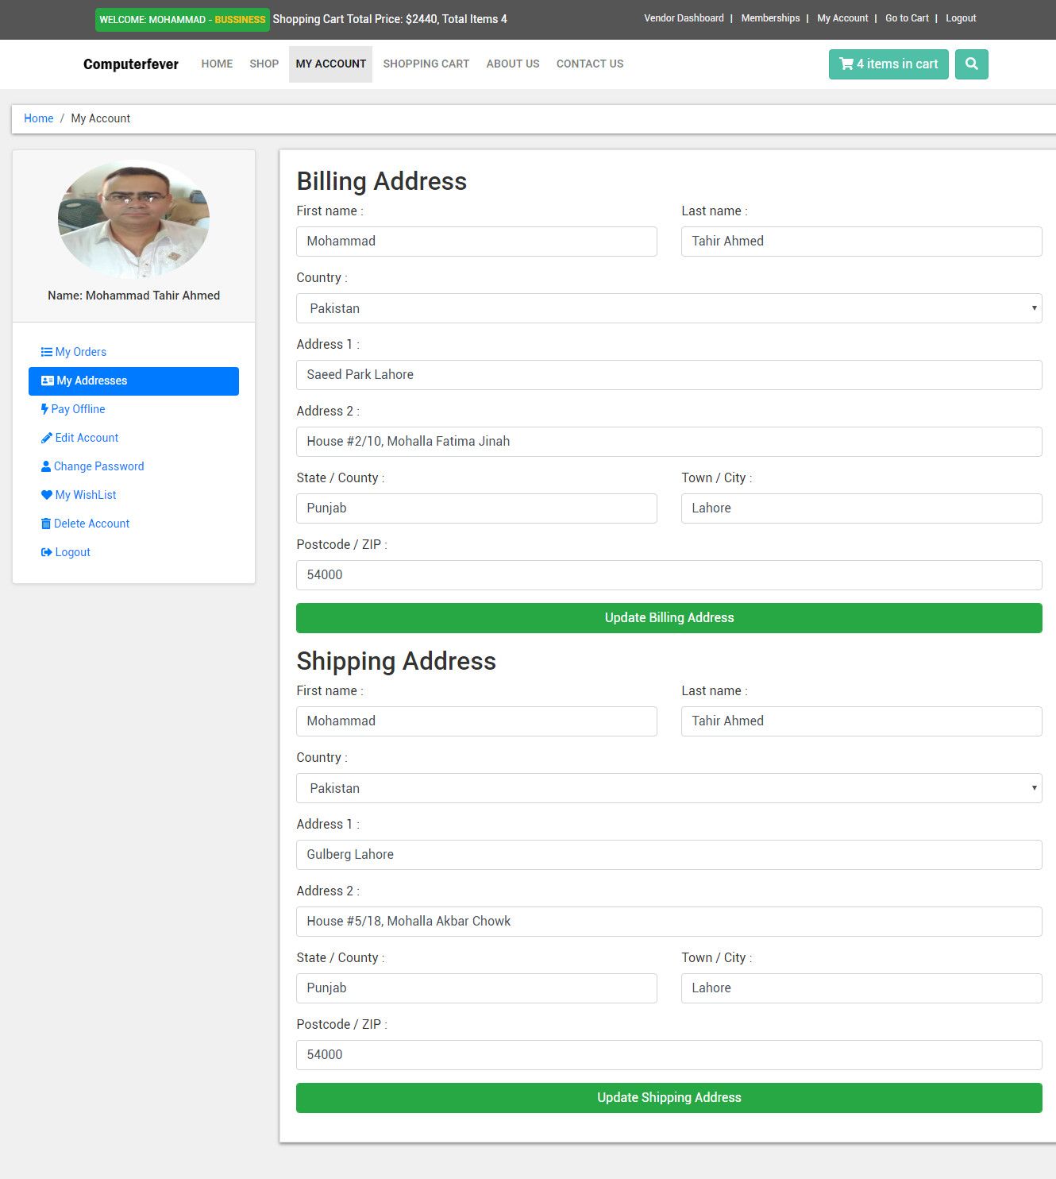1056x1179 pixels.
Task: Click the Change Password user icon
Action: [46, 466]
